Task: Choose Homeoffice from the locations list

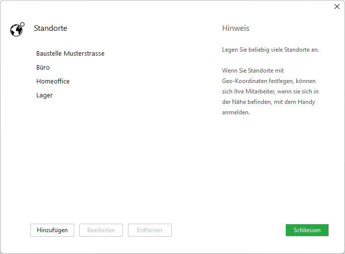Action: (x=53, y=81)
